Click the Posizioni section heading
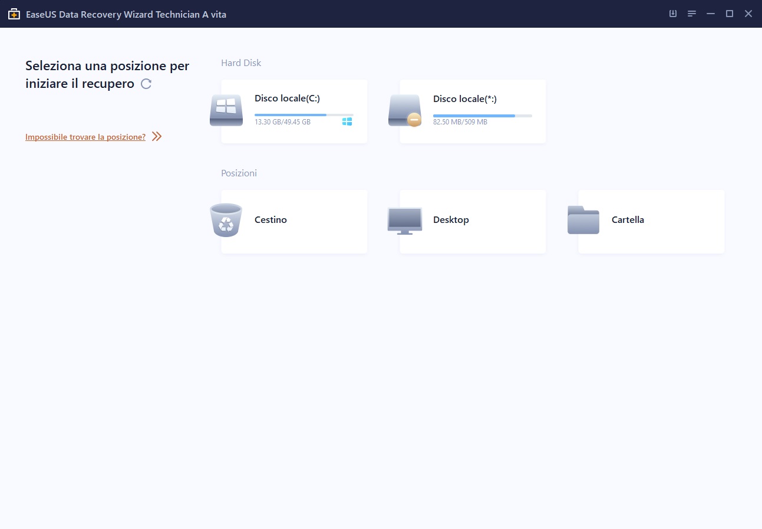This screenshot has width=762, height=529. [x=239, y=173]
